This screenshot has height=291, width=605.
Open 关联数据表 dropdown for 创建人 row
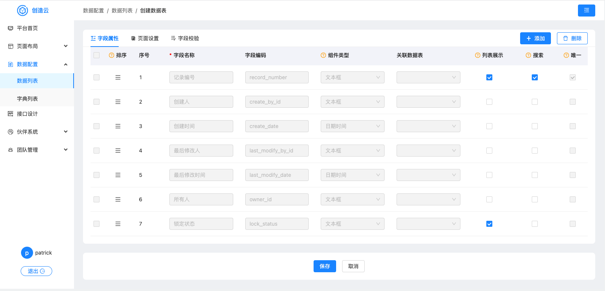tap(428, 102)
